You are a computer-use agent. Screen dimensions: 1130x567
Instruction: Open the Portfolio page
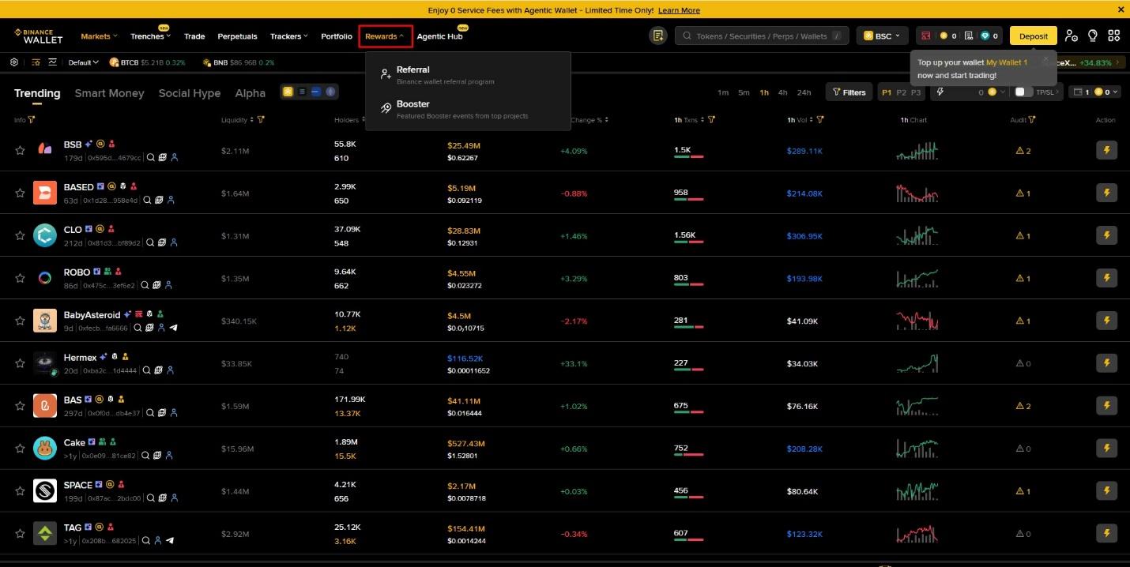point(337,36)
